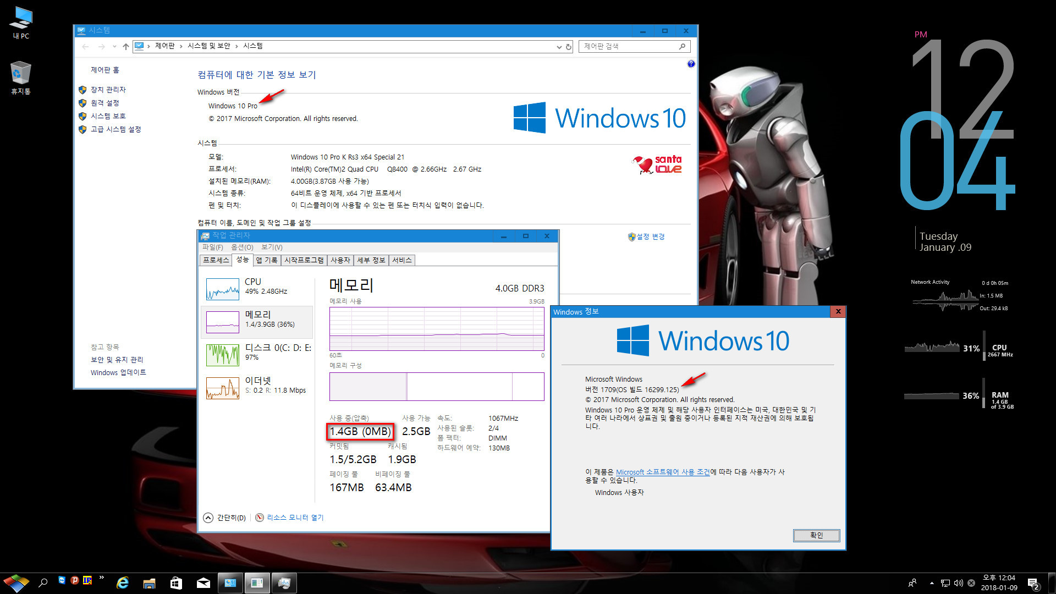Switch to 프로세스 tab
The image size is (1056, 594).
[x=216, y=260]
